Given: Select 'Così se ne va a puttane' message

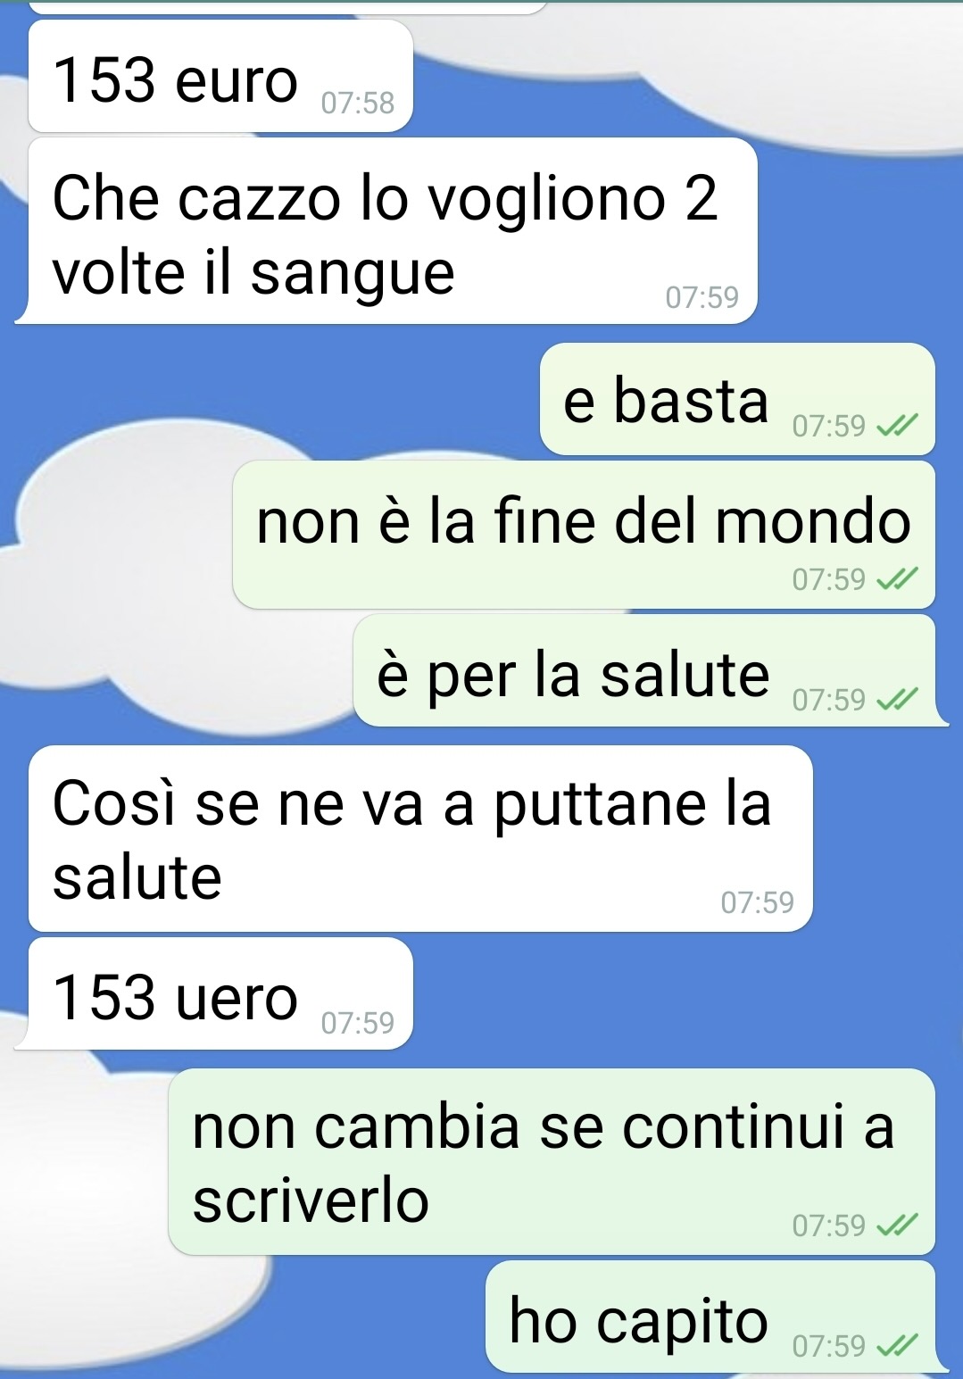Looking at the screenshot, I should [420, 839].
